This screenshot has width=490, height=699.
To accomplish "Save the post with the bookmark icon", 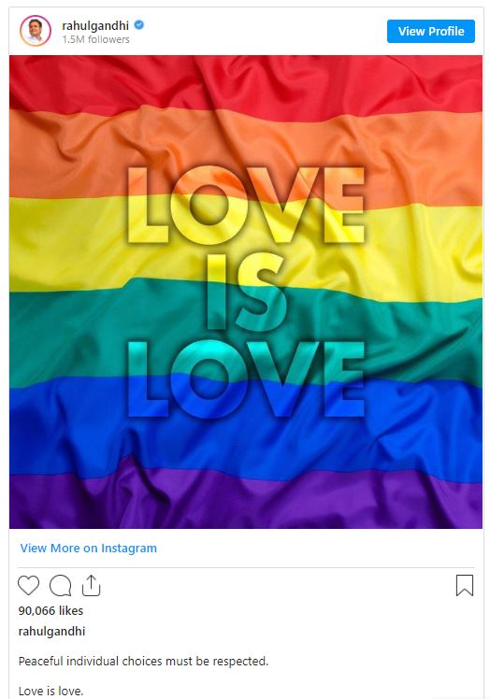I will [465, 585].
